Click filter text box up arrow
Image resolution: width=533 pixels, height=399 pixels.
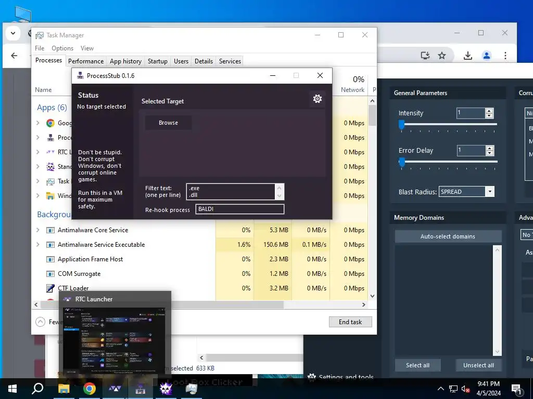coord(279,188)
